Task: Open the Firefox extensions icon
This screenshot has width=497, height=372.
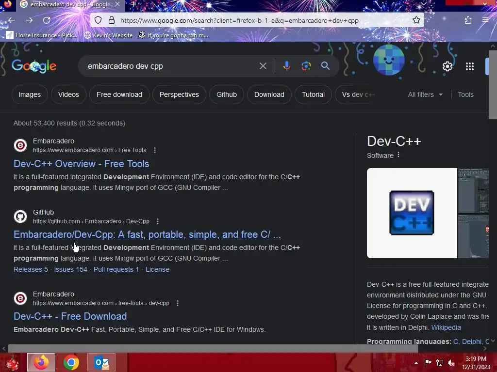Action: pos(468,20)
